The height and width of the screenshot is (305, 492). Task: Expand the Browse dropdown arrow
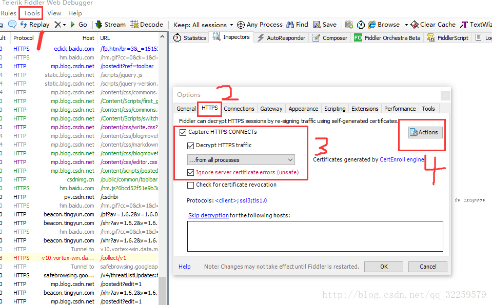click(x=406, y=25)
